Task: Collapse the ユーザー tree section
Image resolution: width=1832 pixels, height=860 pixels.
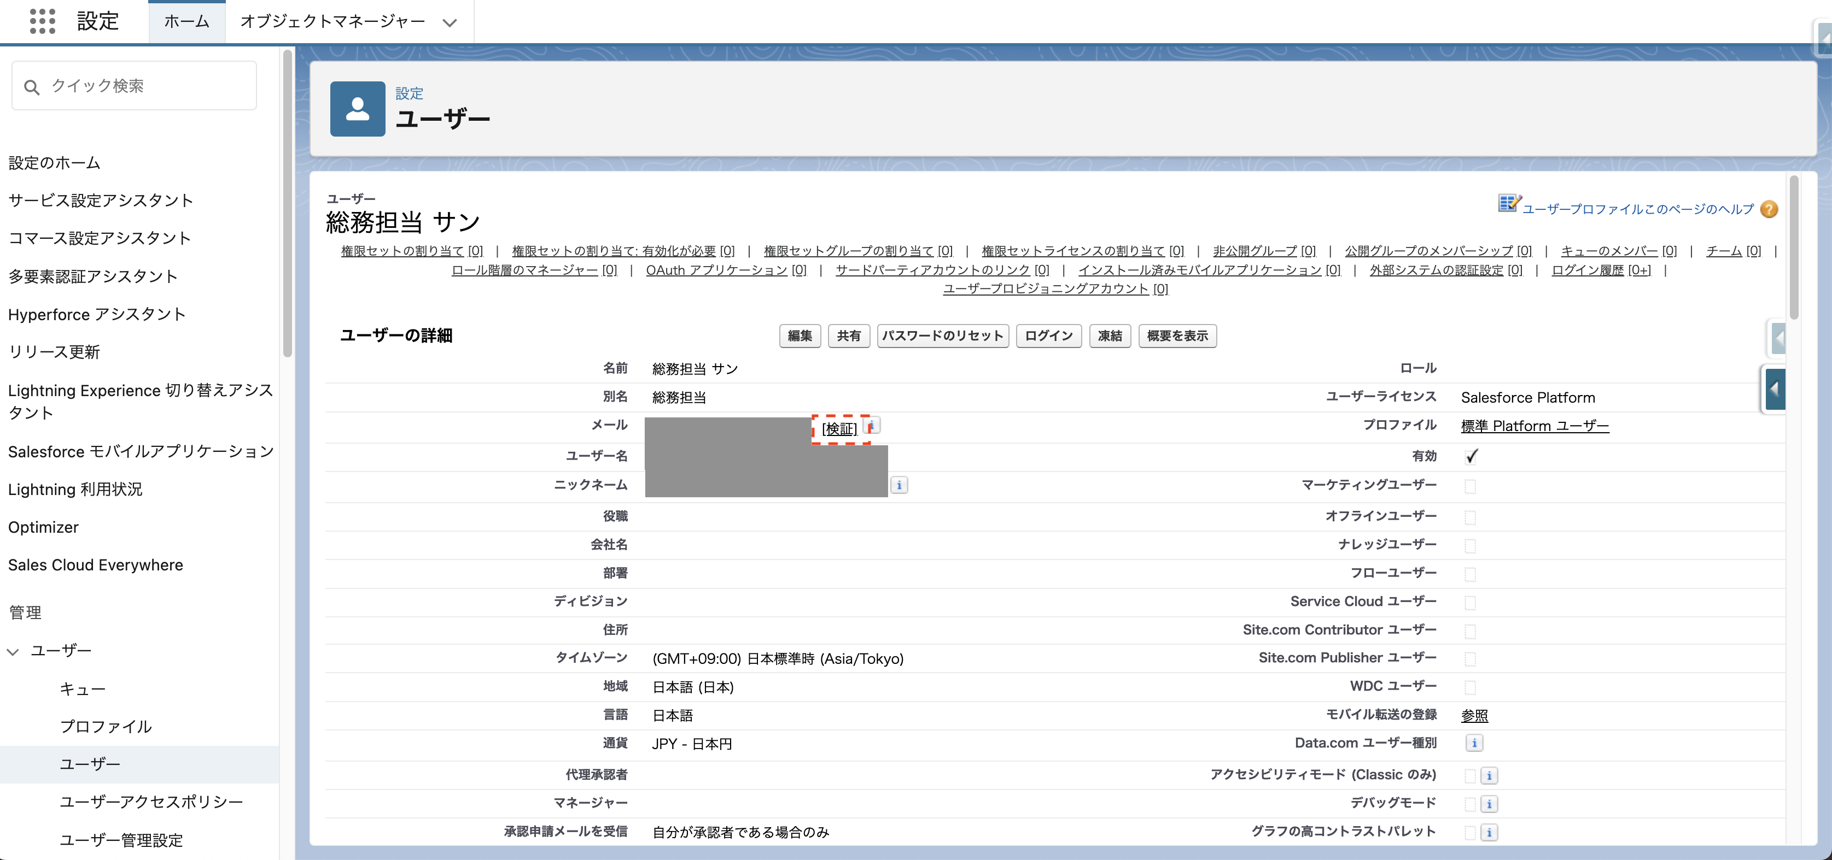Action: tap(13, 652)
